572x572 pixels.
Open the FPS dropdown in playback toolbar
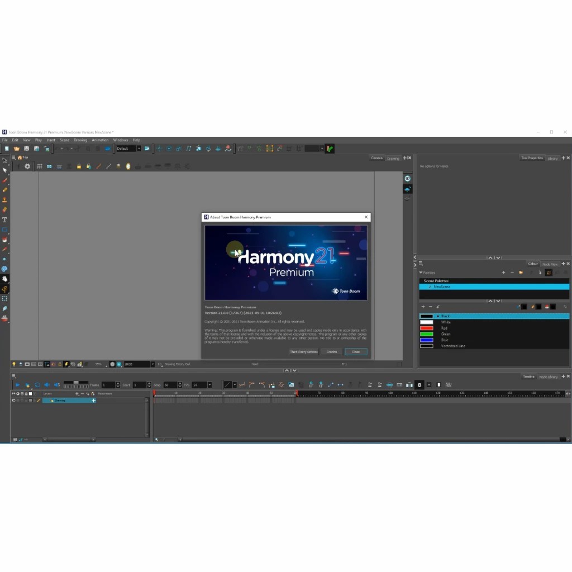click(209, 385)
